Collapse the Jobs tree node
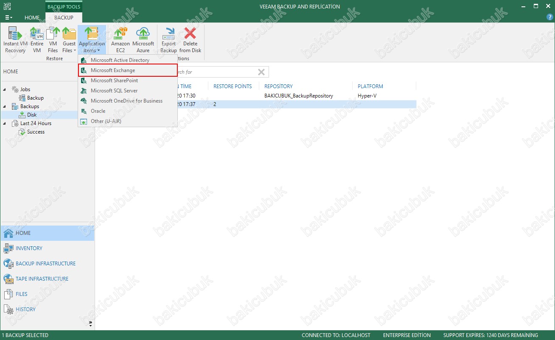555x340 pixels. 5,89
